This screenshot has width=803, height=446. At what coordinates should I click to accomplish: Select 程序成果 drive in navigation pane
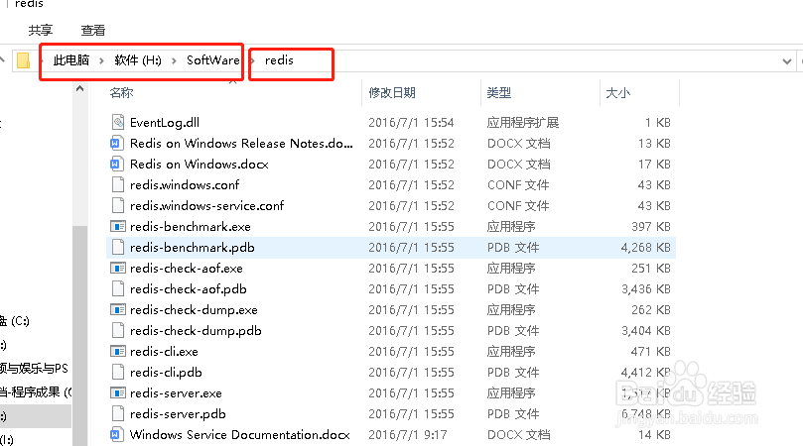pyautogui.click(x=36, y=392)
